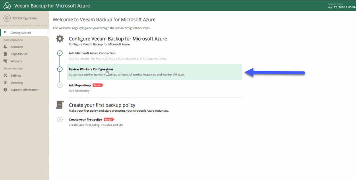Click 'Create your first backup policy' heading

pos(102,105)
